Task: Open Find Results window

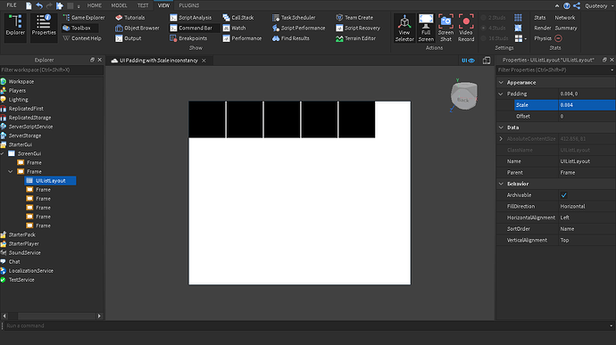Action: (x=291, y=38)
